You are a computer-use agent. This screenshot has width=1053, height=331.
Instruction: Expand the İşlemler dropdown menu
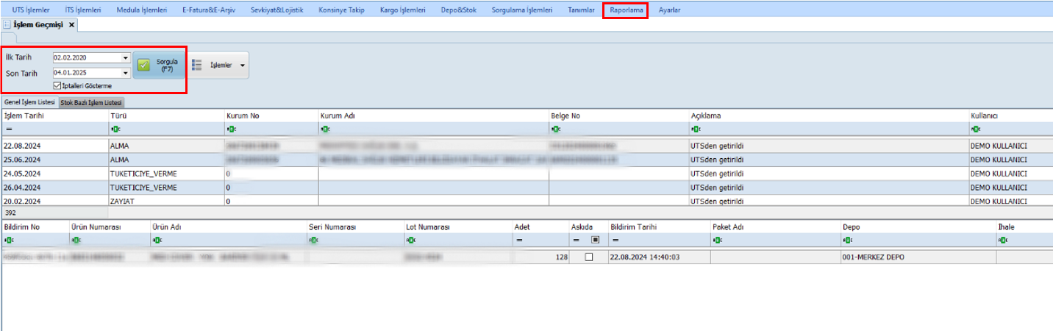pos(243,65)
